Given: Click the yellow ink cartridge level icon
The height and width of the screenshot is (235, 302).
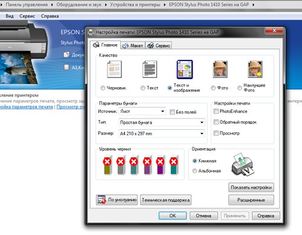Looking at the screenshot, I should click(108, 165).
